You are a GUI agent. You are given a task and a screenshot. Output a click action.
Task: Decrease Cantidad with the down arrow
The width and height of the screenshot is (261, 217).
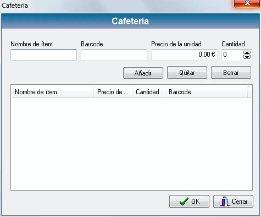tap(247, 57)
